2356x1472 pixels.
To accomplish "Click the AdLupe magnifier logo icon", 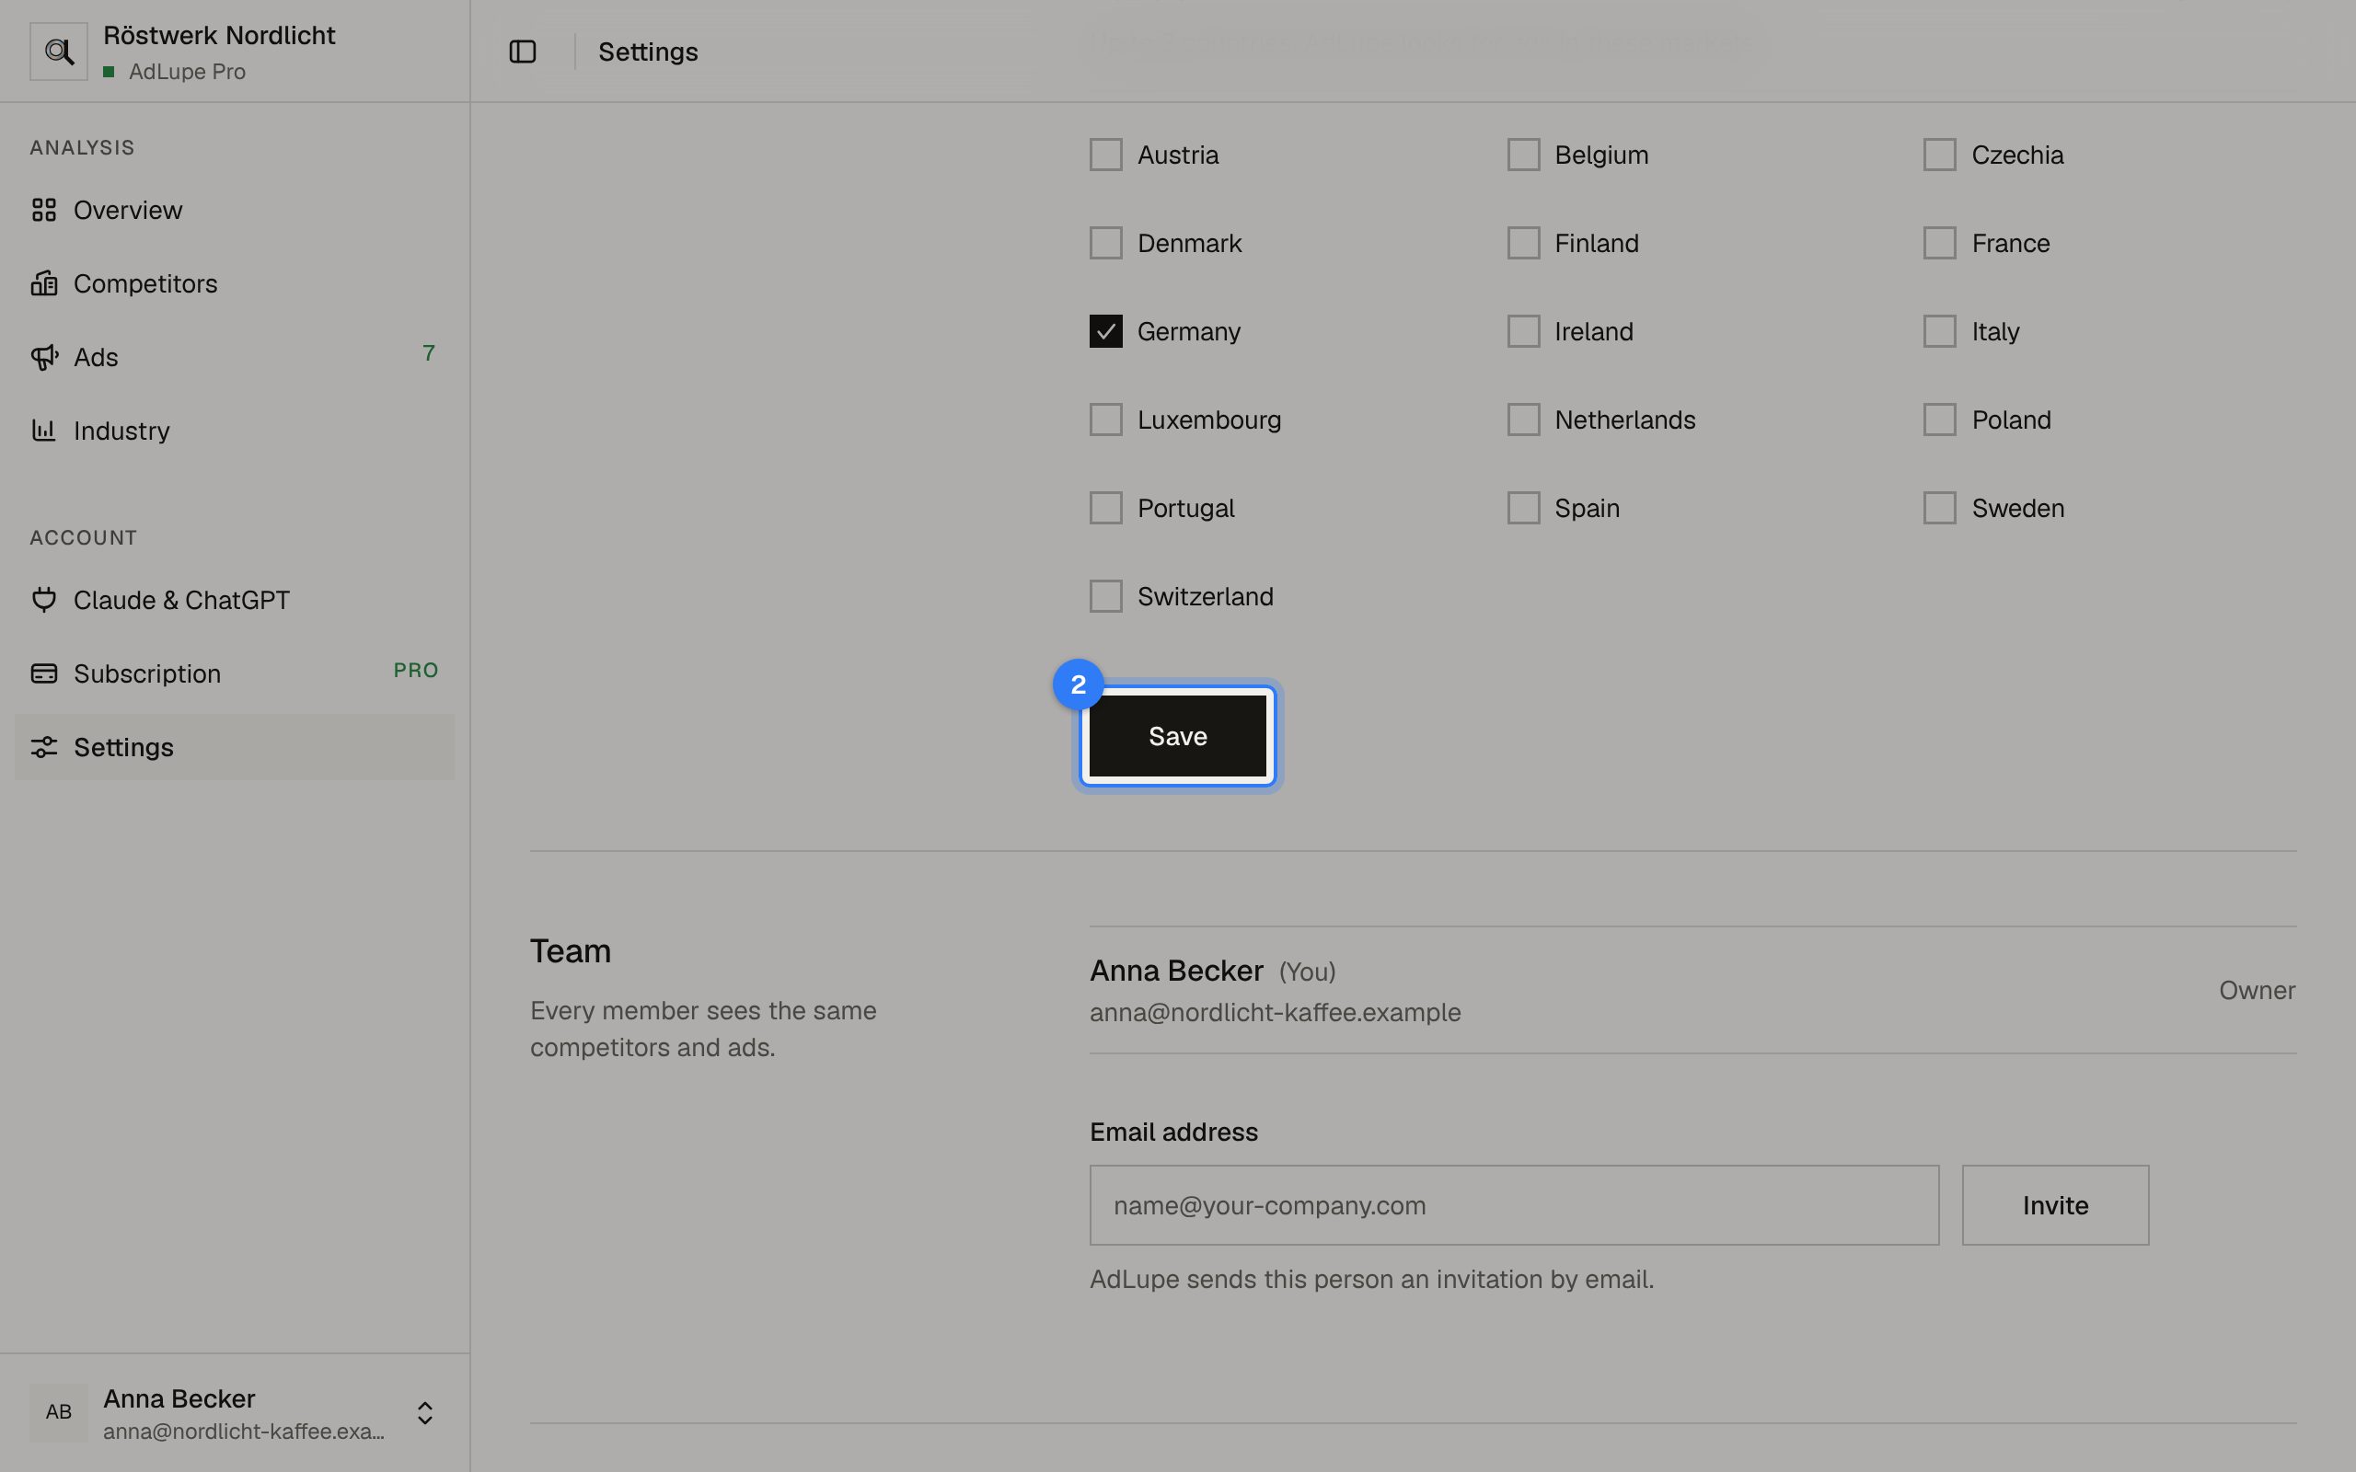I will (58, 52).
